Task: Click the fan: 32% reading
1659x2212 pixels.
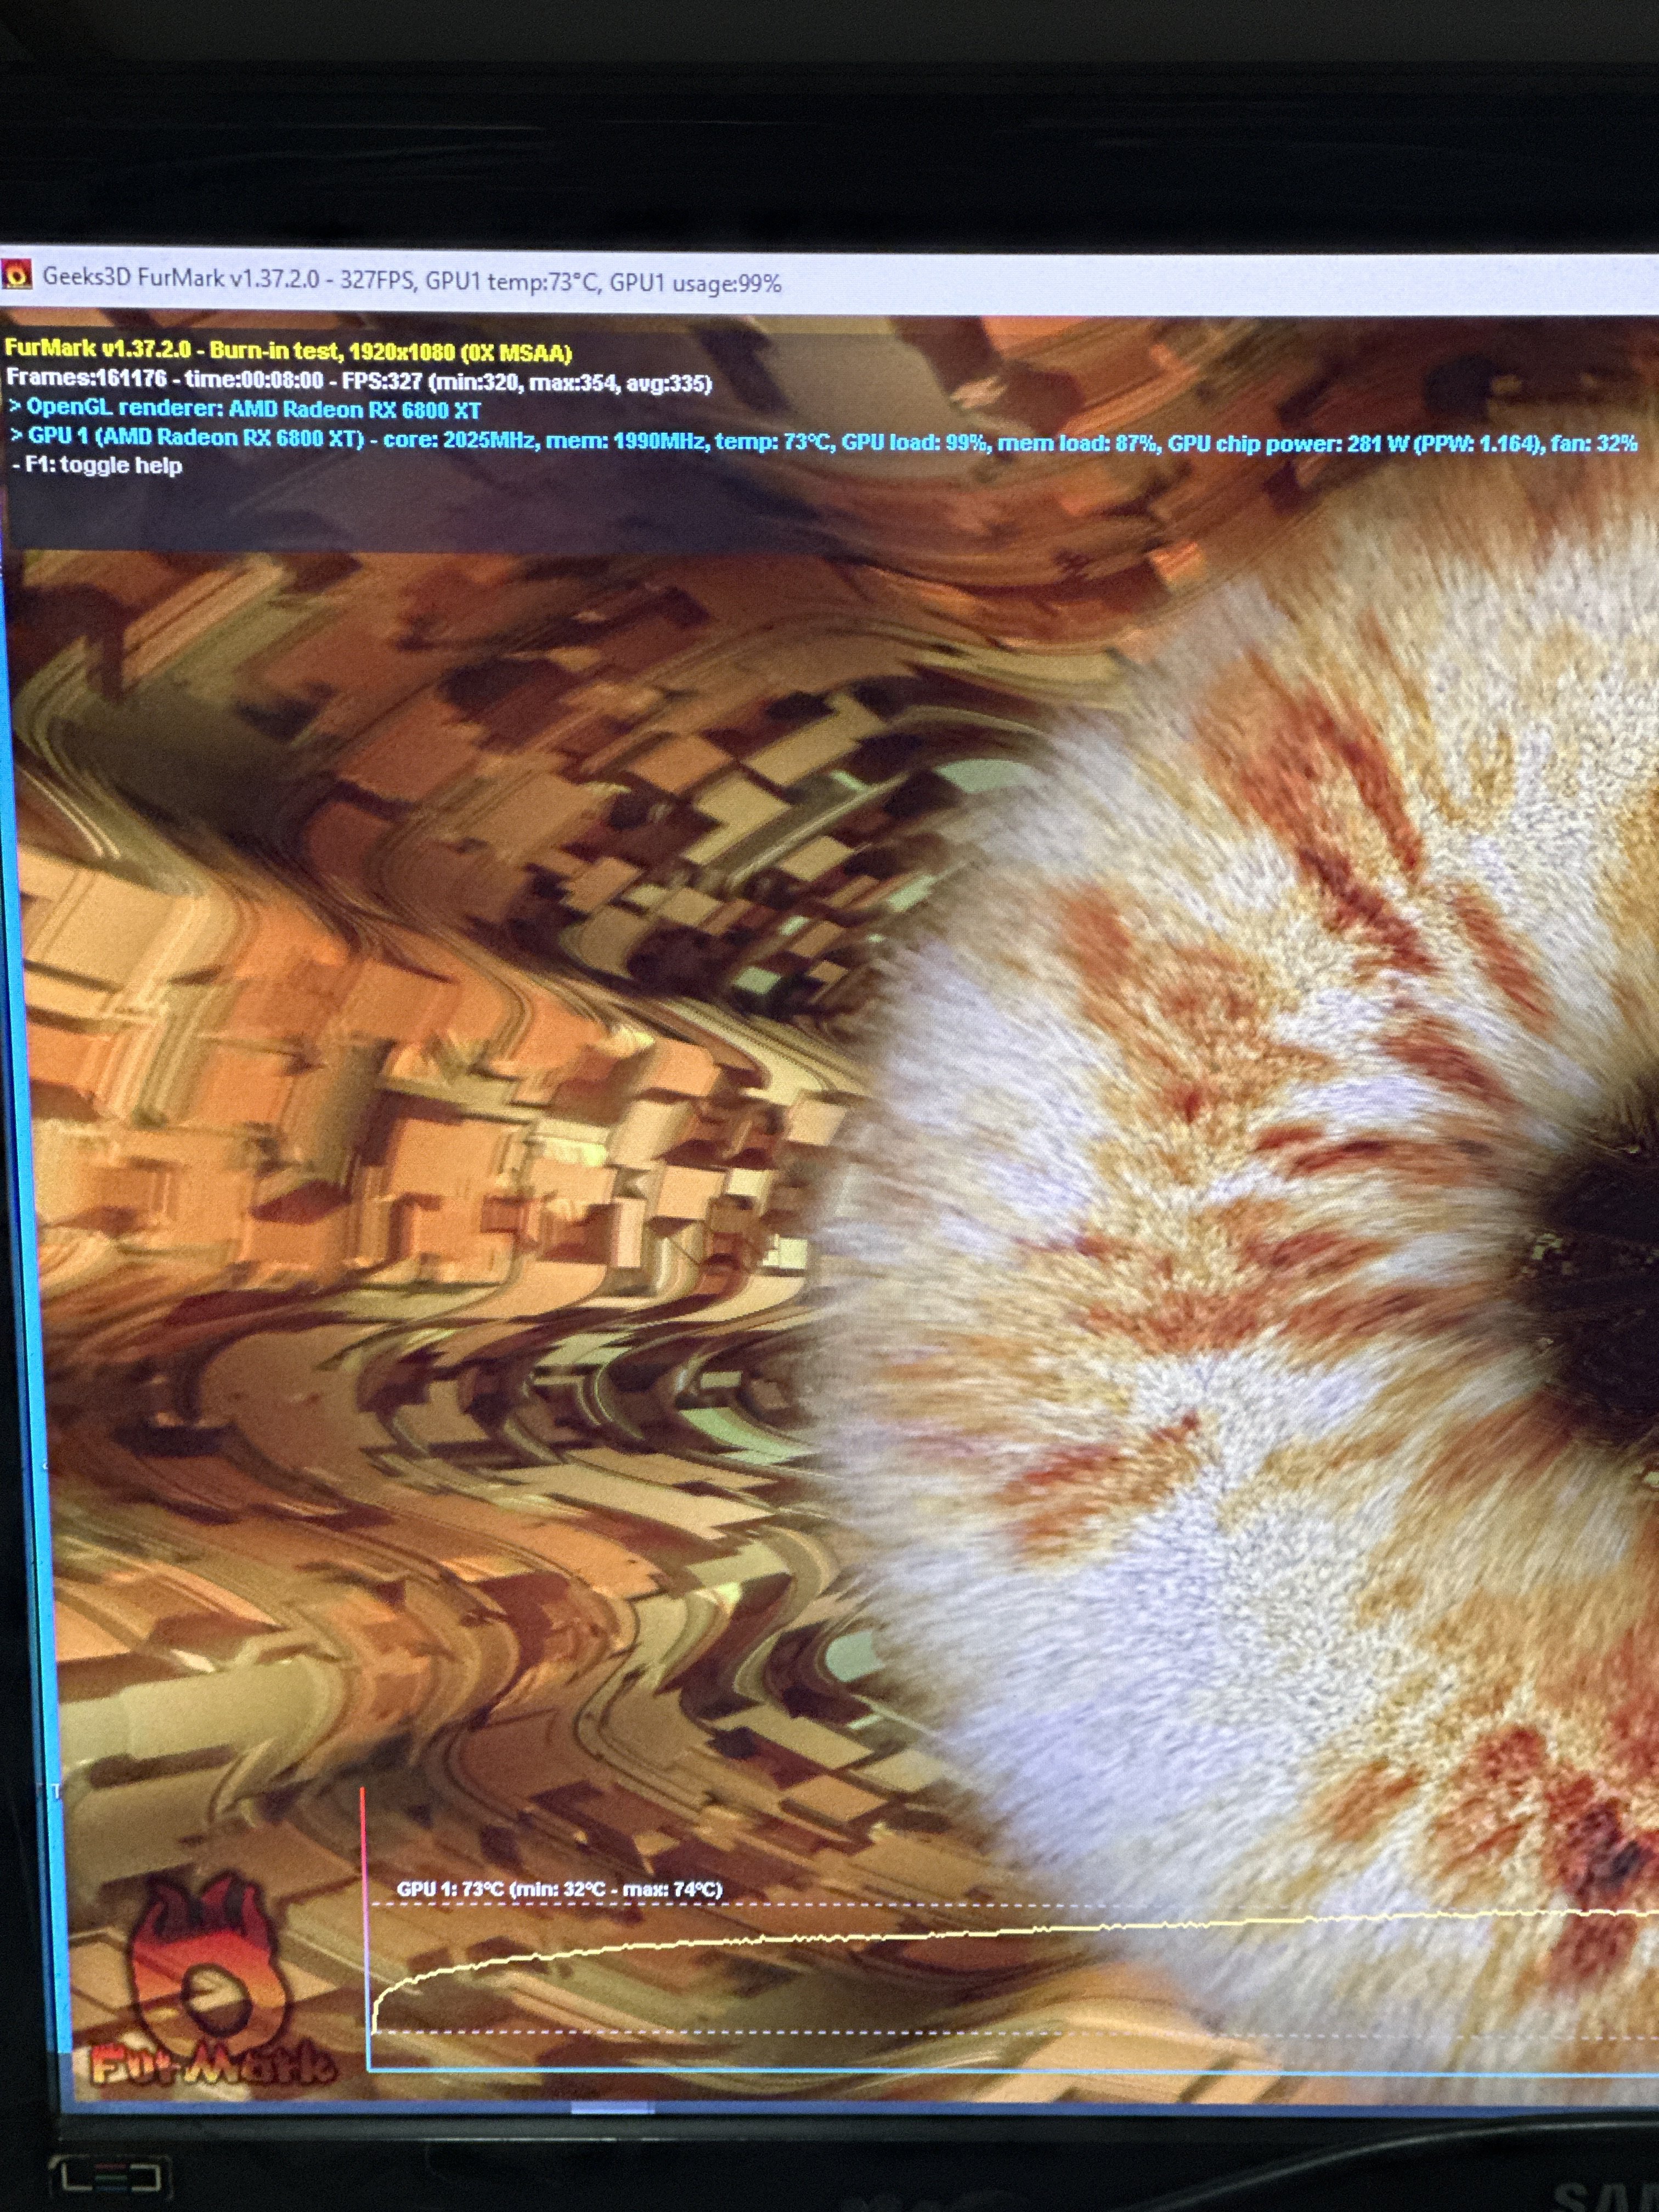Action: tap(1595, 443)
